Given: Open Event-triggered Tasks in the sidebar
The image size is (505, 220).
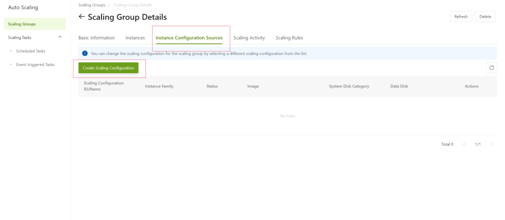Looking at the screenshot, I should 35,64.
